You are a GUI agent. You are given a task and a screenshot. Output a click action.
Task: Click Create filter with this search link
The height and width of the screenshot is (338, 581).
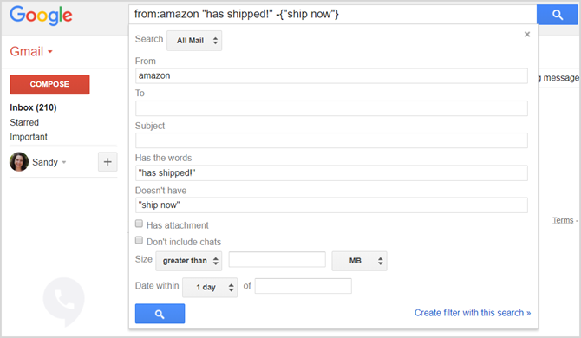tap(473, 313)
